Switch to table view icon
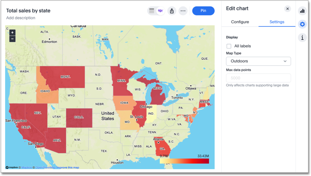 [152, 11]
